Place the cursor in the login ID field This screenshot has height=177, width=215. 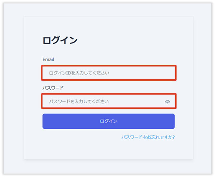click(108, 73)
